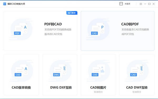This screenshot has width=158, height=99.
Task: Click the user avatar icon
Action: [x=121, y=4]
